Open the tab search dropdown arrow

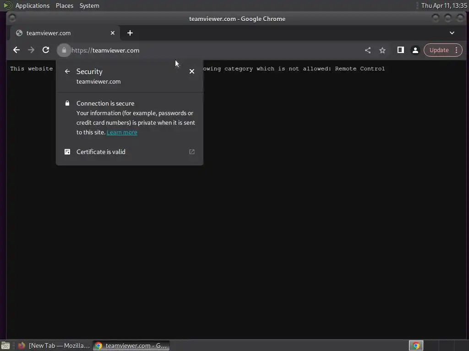point(452,33)
